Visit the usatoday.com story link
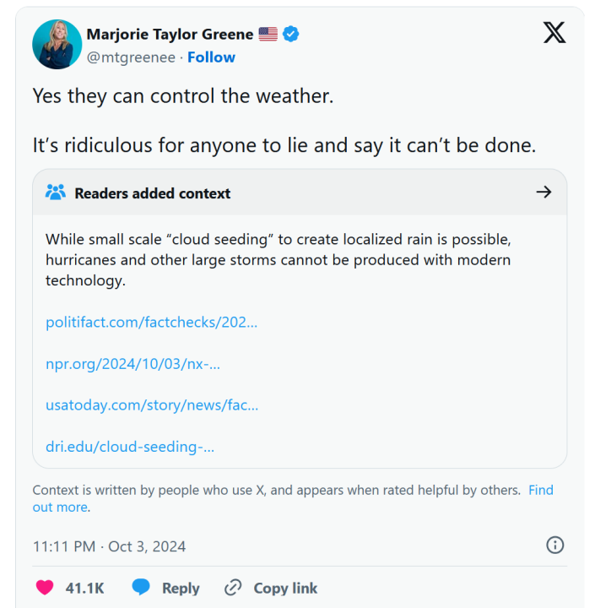 point(152,405)
